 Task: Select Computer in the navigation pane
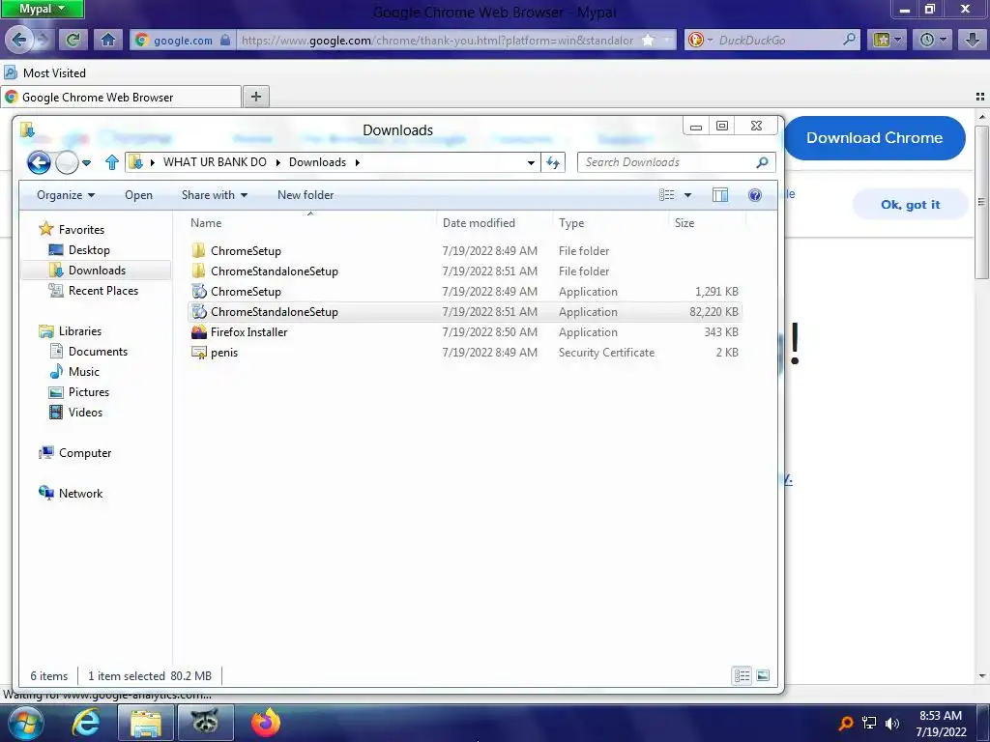[85, 453]
